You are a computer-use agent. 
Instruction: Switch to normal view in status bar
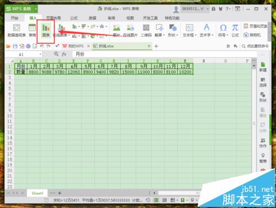coord(156,200)
